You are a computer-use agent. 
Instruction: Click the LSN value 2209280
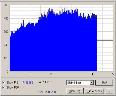[50, 92]
